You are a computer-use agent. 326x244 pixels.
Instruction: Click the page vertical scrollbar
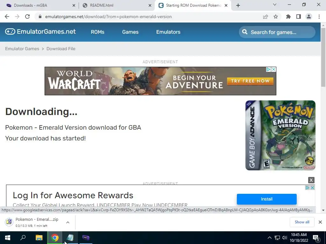tap(323, 58)
